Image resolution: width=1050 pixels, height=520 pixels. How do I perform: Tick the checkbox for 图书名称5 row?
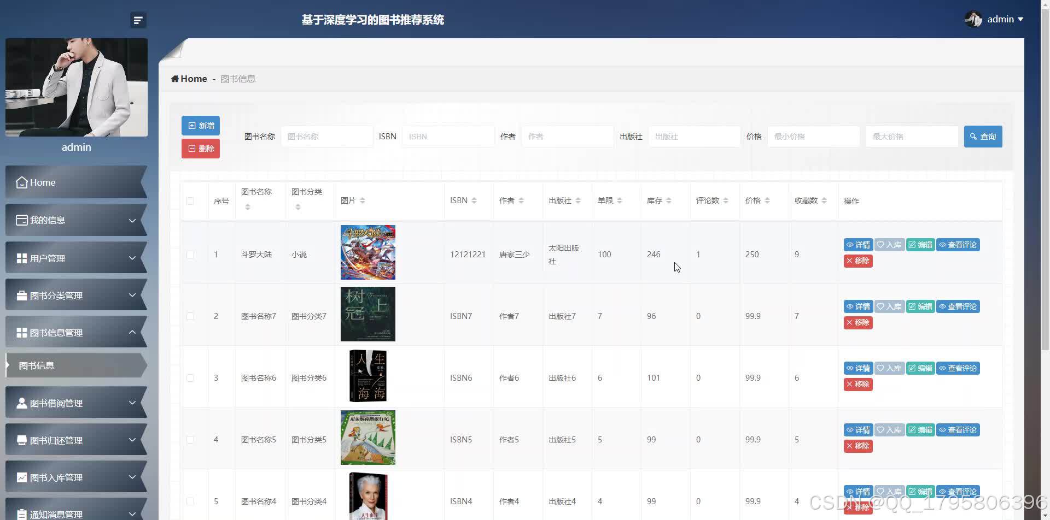pos(190,440)
